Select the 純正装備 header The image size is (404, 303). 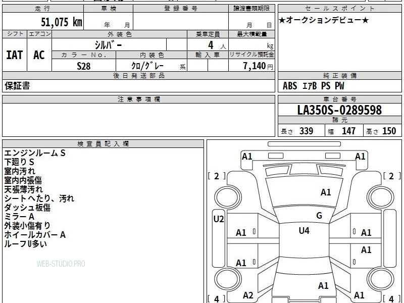point(339,75)
